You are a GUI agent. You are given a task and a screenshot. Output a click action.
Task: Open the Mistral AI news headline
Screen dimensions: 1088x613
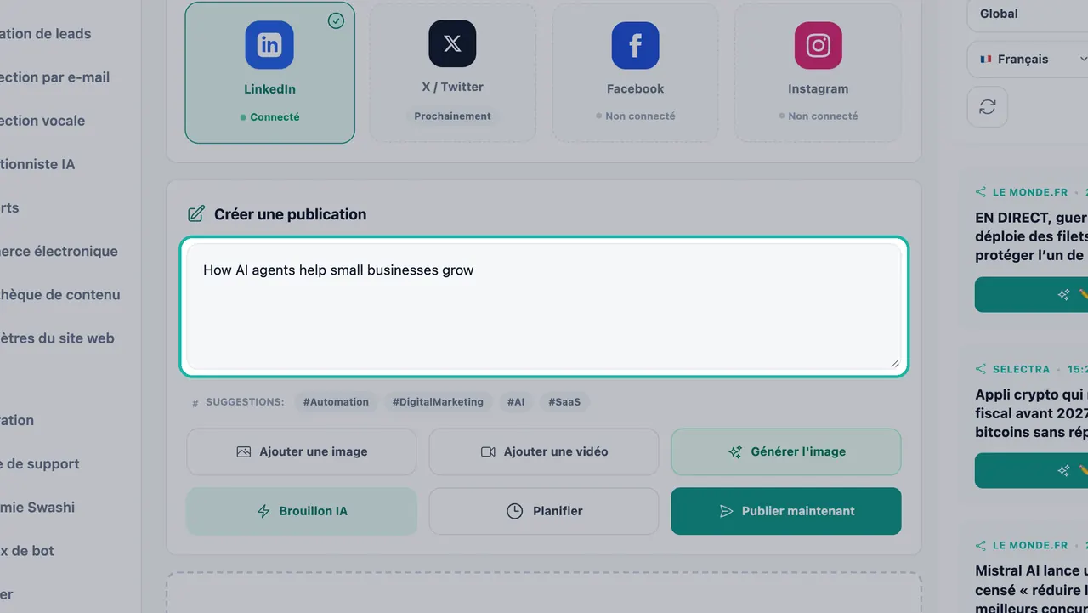coord(1032,589)
